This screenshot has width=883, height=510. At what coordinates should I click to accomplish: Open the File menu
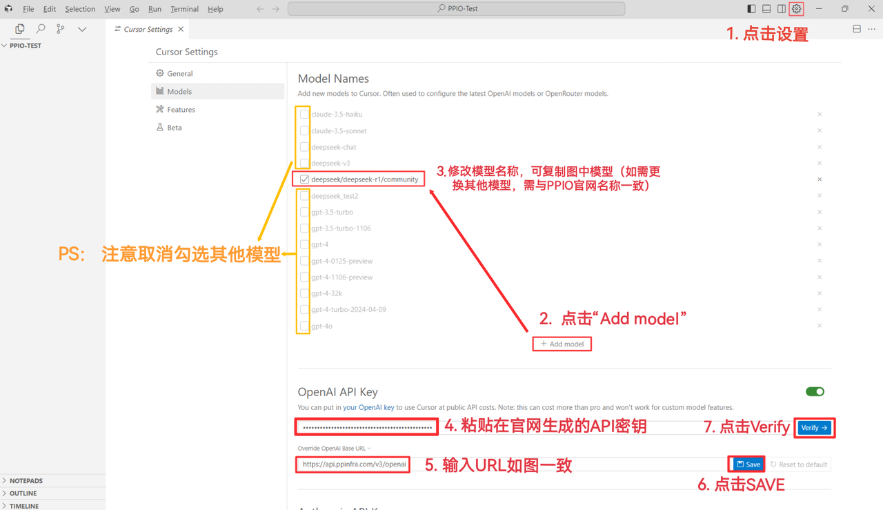tap(28, 9)
